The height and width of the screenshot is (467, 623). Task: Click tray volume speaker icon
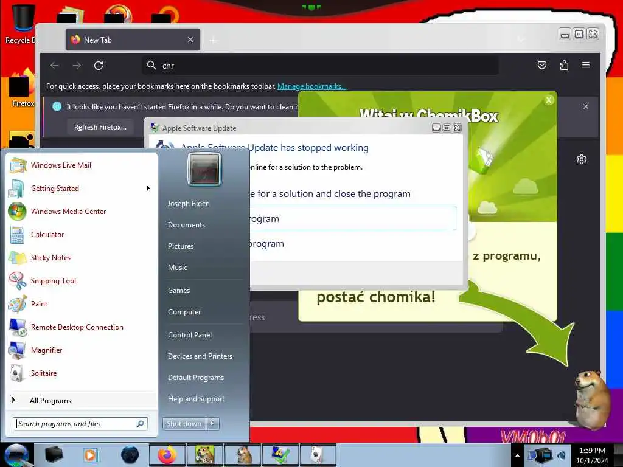click(x=562, y=455)
